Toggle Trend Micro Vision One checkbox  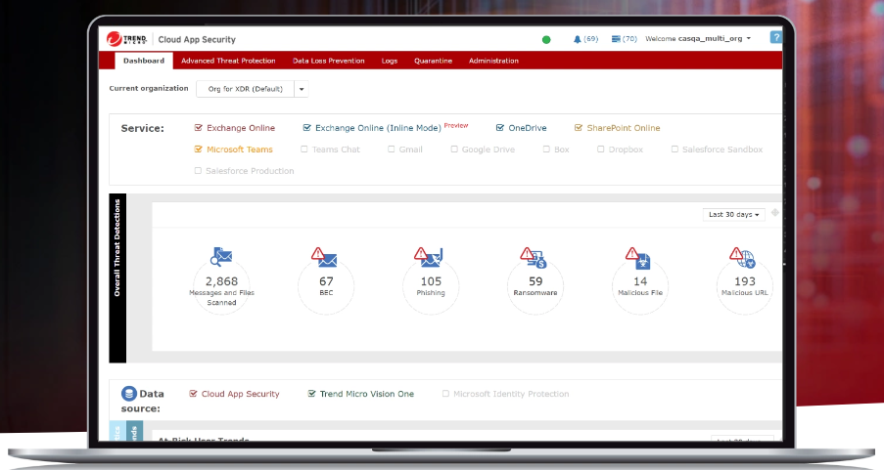(311, 394)
